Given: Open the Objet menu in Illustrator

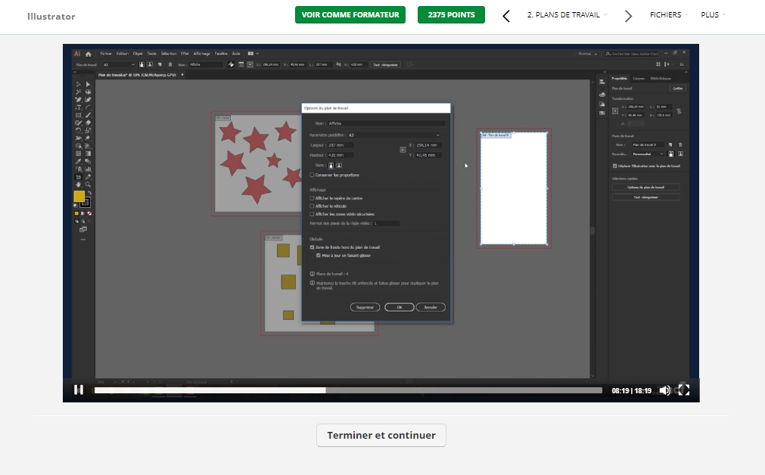Looking at the screenshot, I should pos(138,54).
